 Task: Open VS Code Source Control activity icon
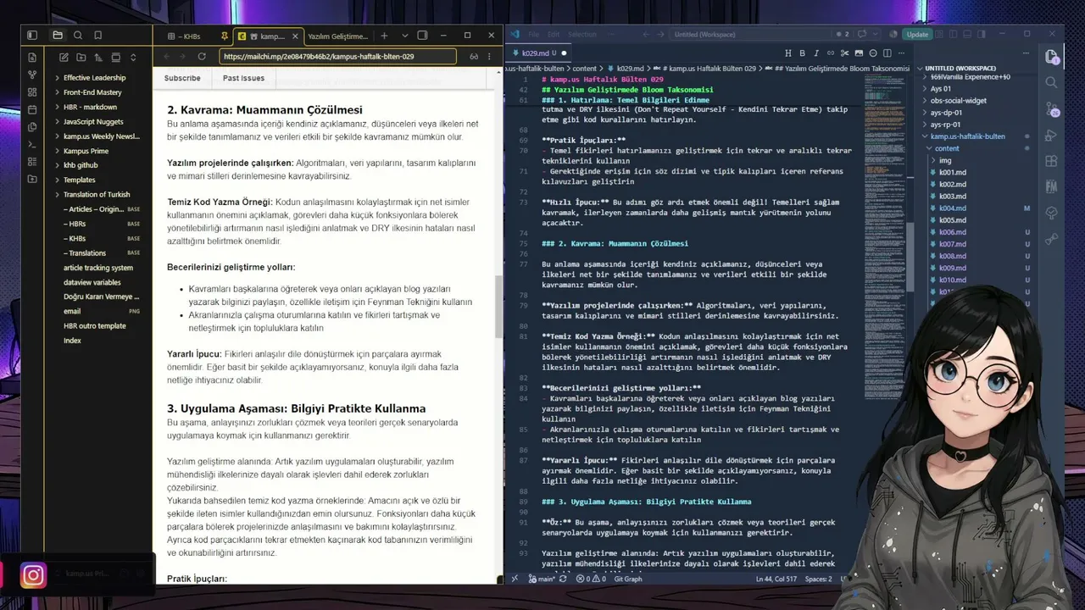point(1052,109)
